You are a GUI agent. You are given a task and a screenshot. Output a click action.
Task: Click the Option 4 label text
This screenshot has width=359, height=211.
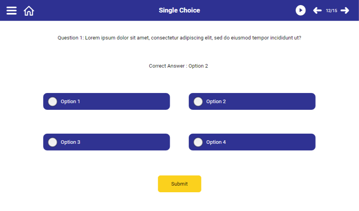click(216, 142)
